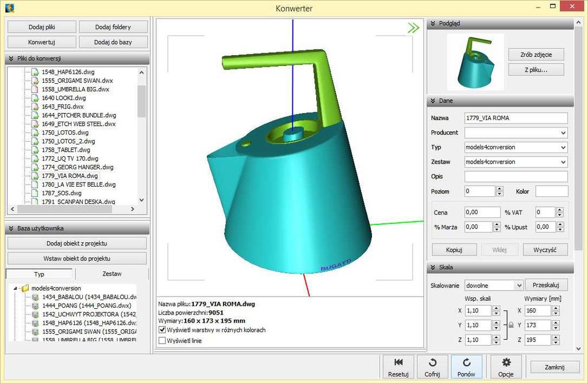Select the 1779_VIA ROMA.dwg file icon
The image size is (588, 384).
(35, 176)
